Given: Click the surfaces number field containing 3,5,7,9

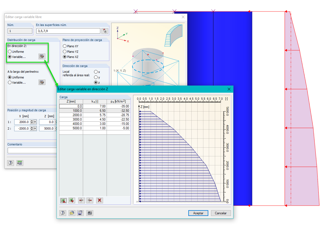Looking at the screenshot, I should pyautogui.click(x=68, y=31).
